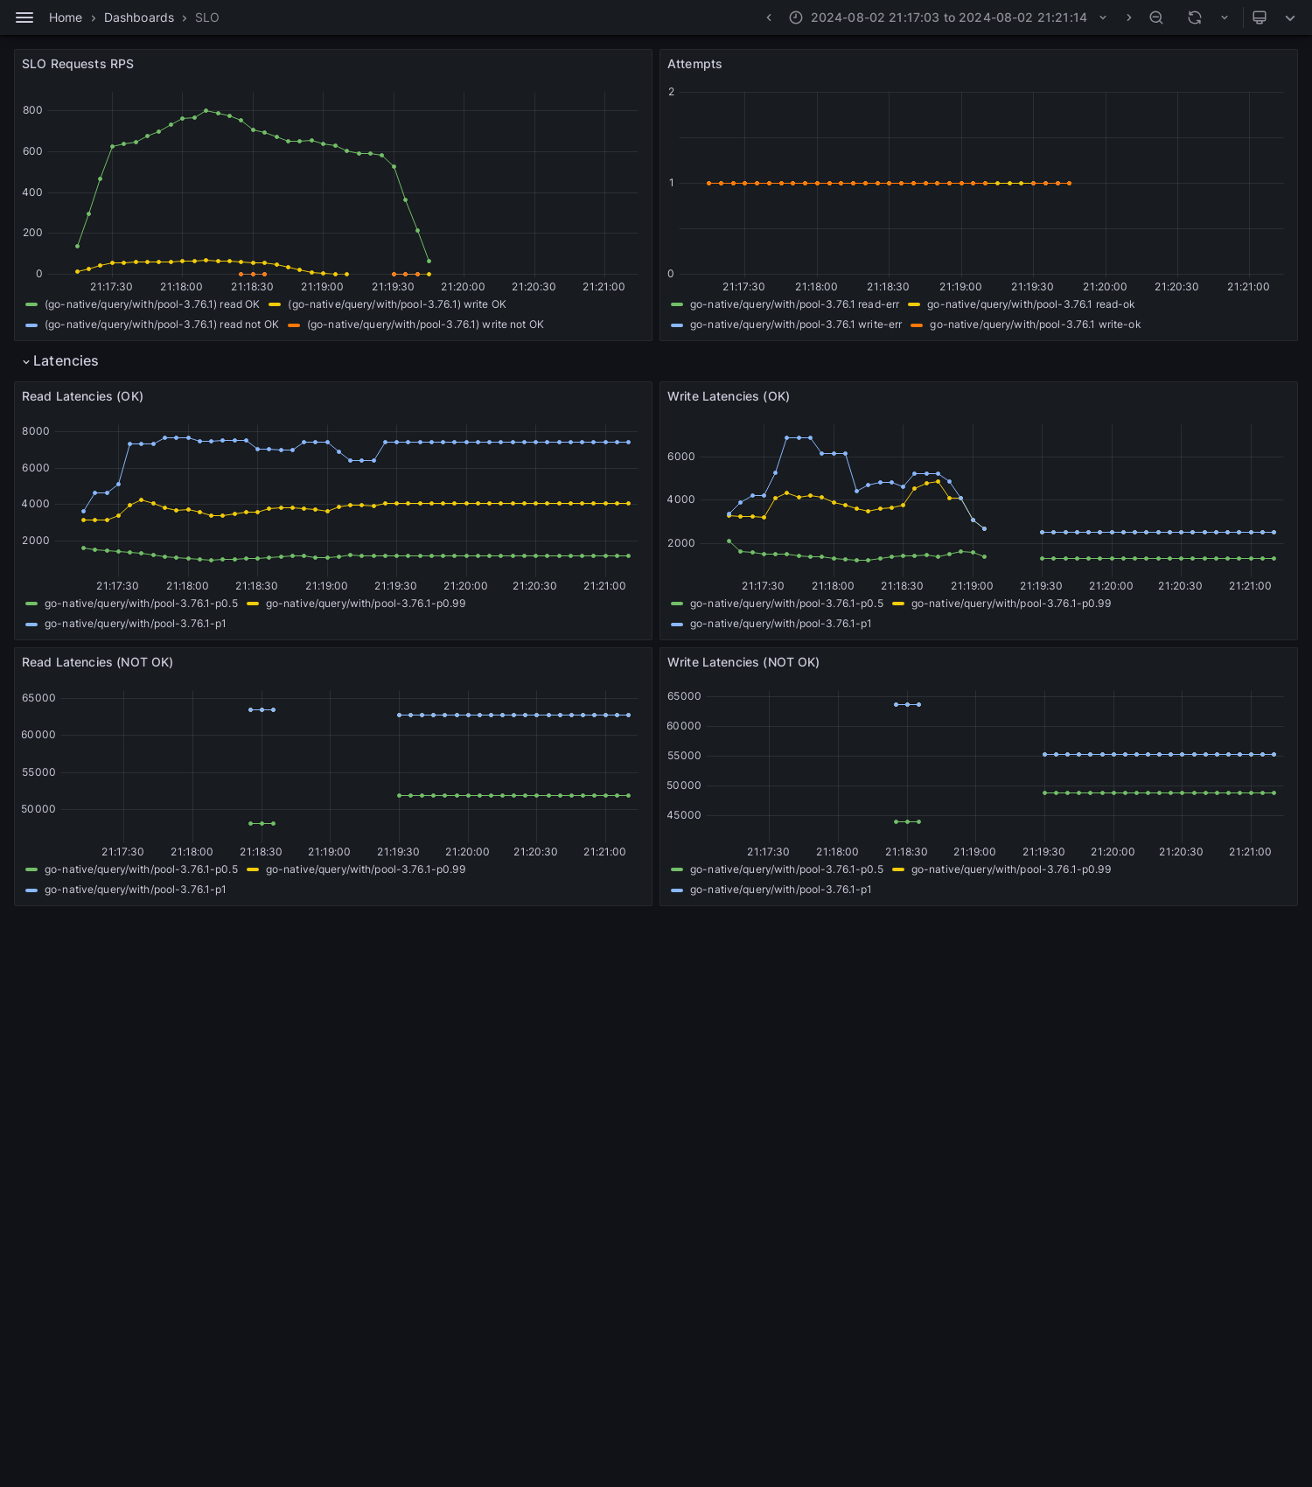Click yellow swatch of write OK legend

coord(275,304)
